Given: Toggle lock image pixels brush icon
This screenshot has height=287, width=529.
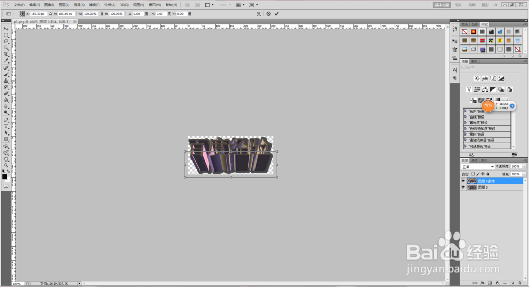Looking at the screenshot, I should point(478,174).
